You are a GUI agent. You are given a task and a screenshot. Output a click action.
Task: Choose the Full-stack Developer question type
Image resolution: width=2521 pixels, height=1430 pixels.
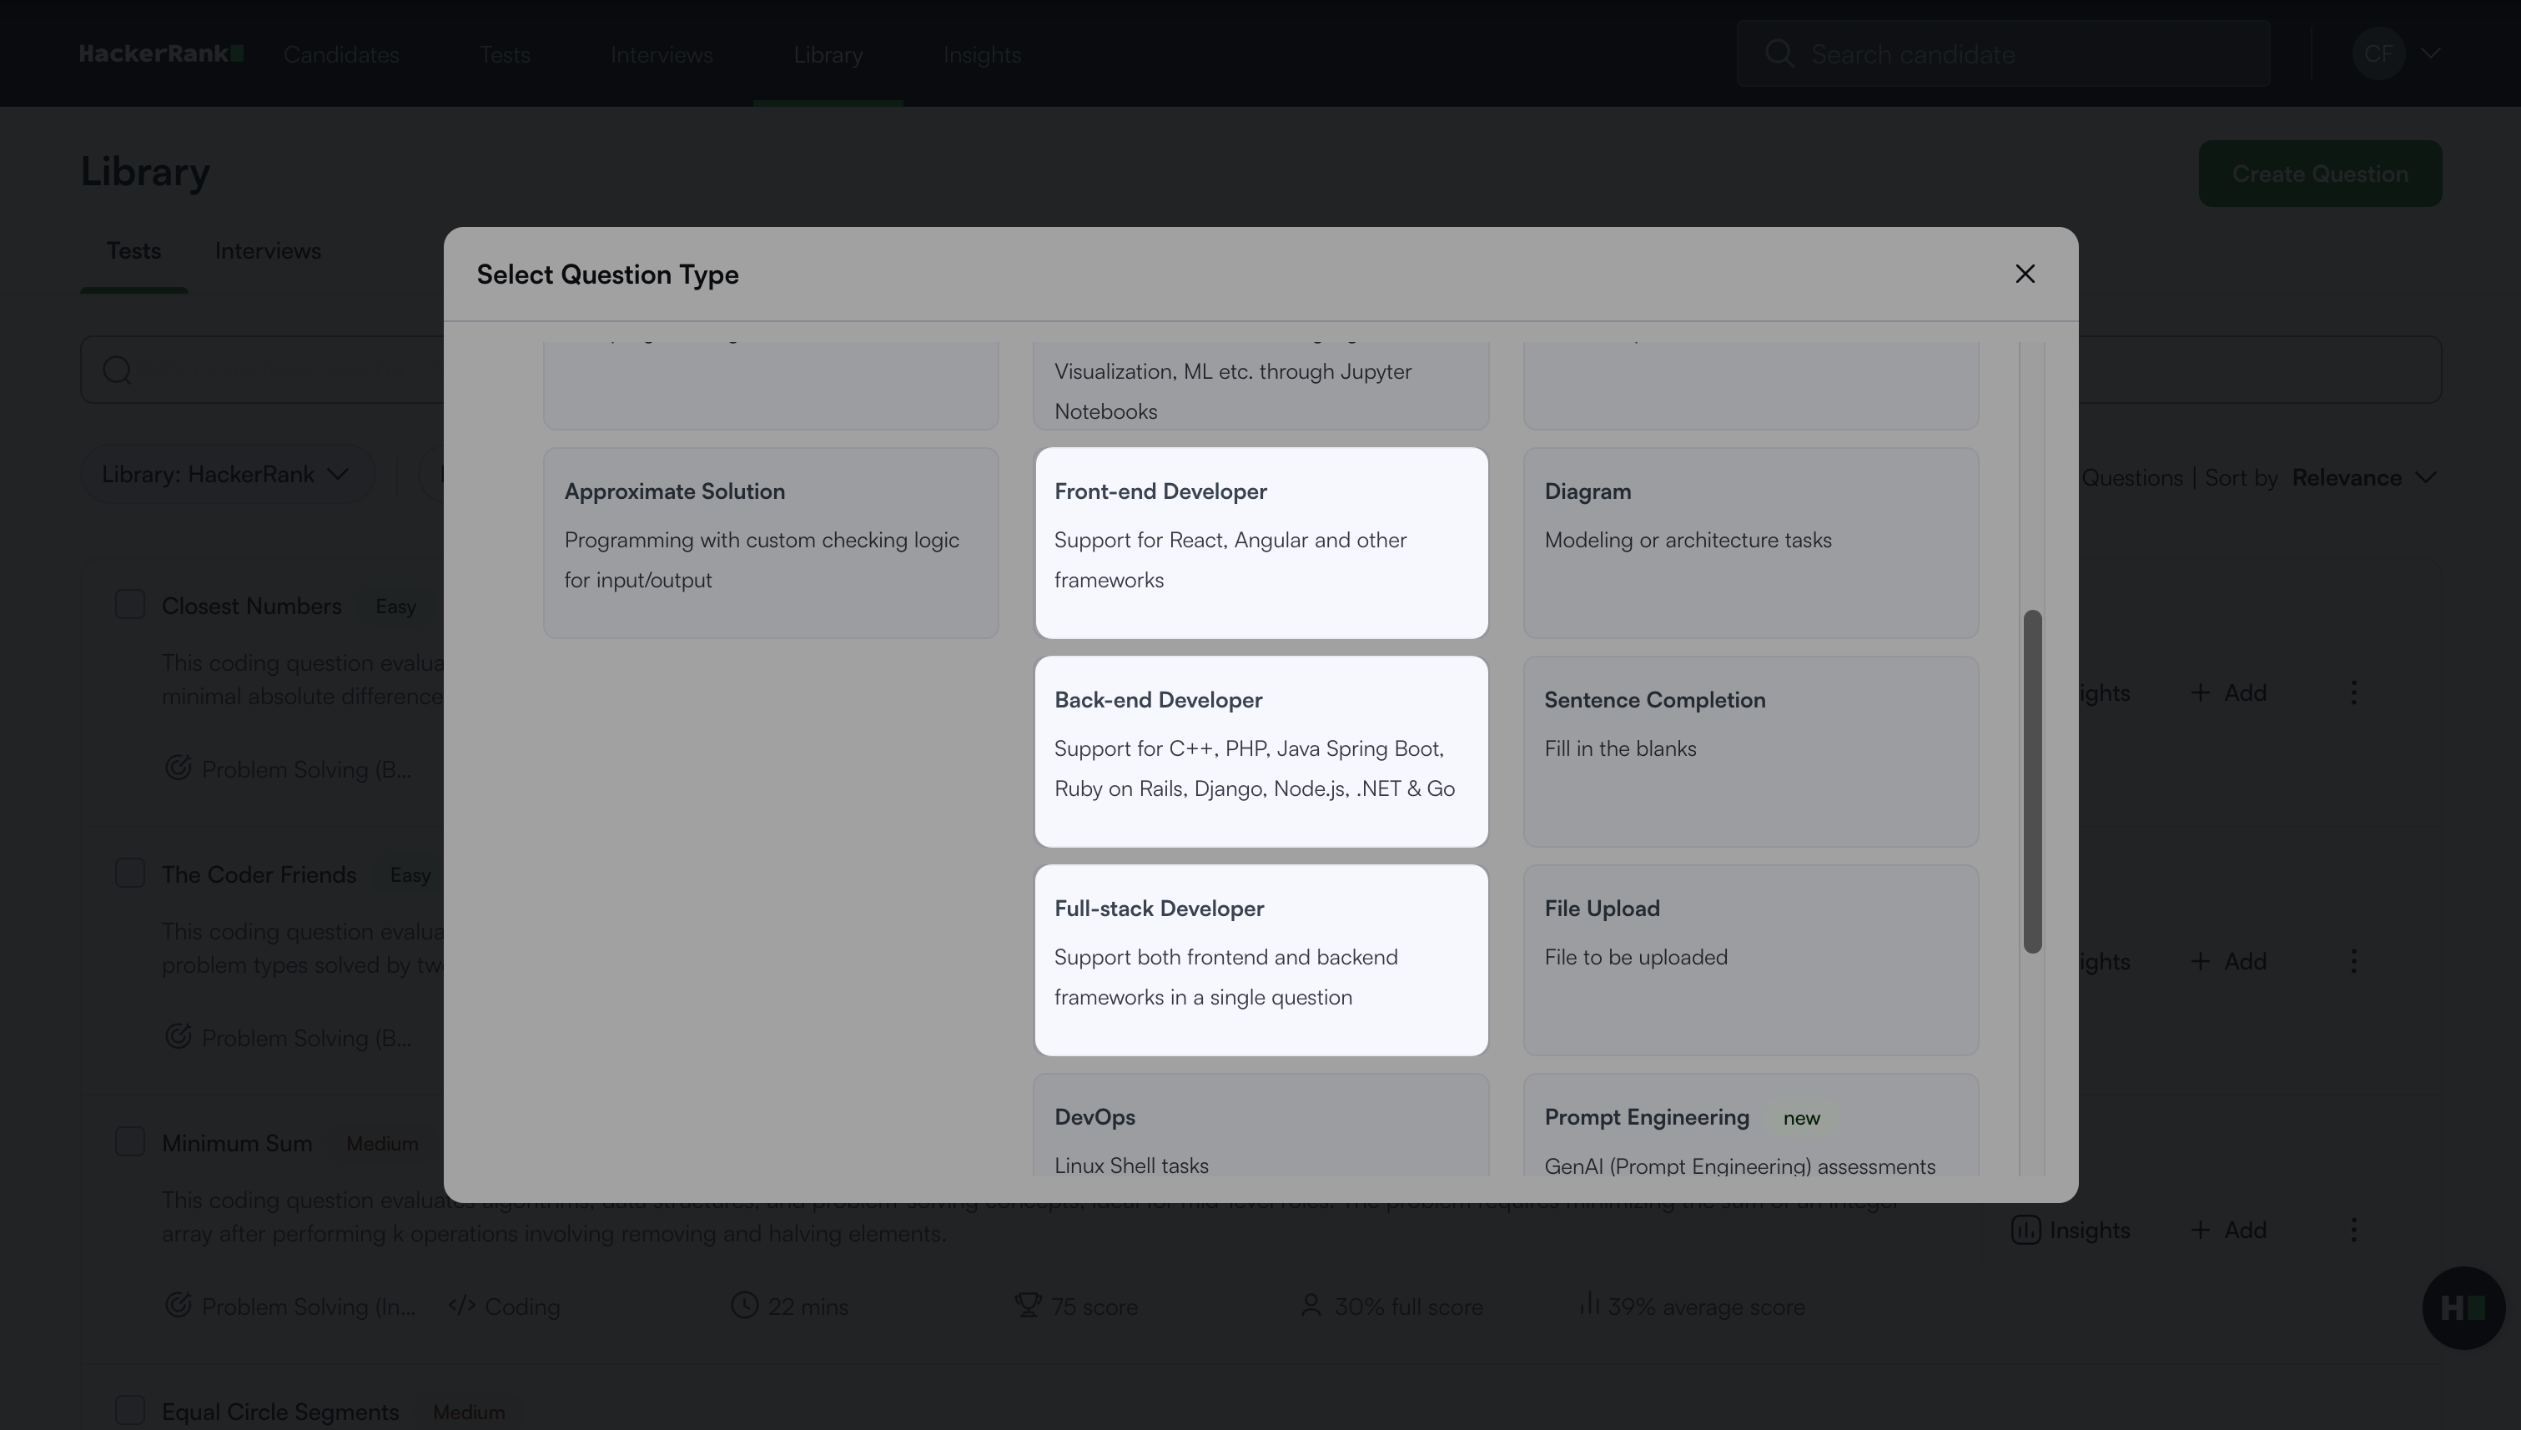(x=1260, y=959)
